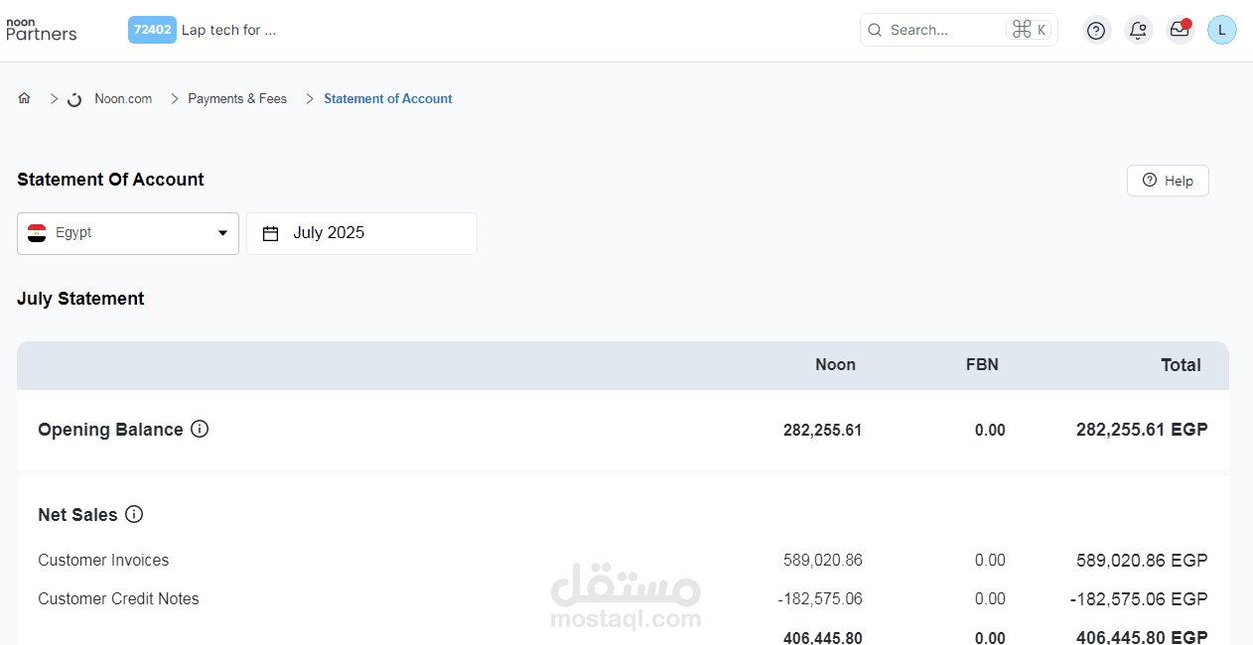
Task: Focus the Search field
Action: click(958, 30)
